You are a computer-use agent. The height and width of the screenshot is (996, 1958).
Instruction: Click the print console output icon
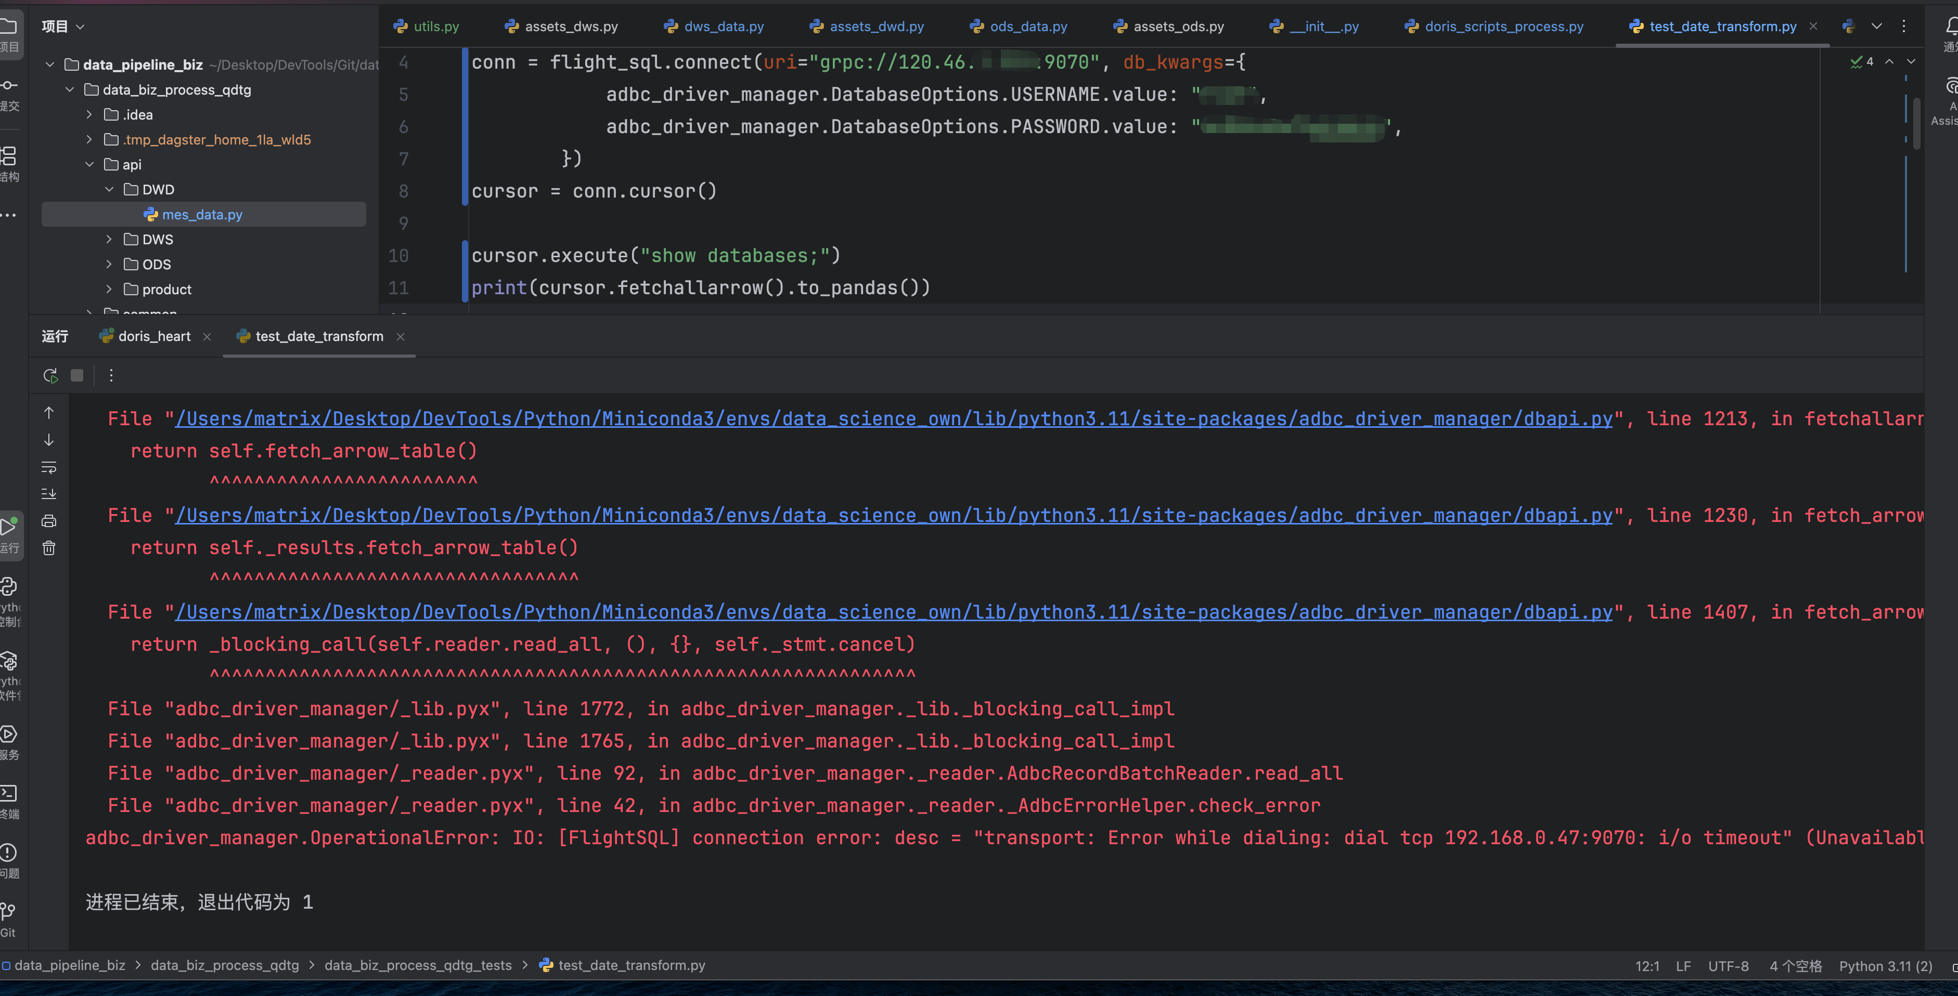[x=49, y=521]
